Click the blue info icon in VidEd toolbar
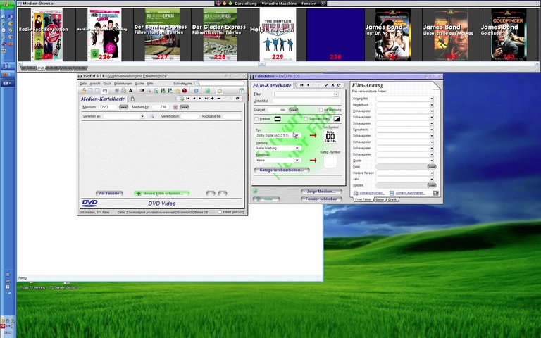 coord(196,91)
